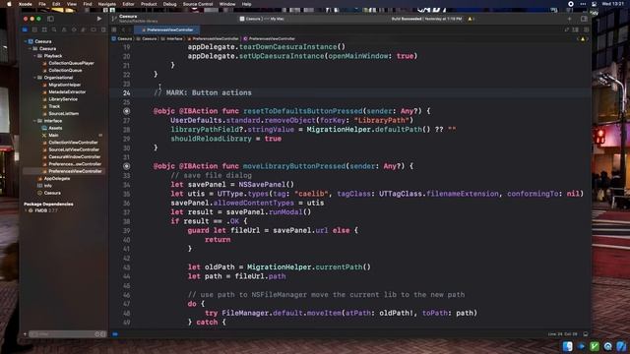The height and width of the screenshot is (354, 630).
Task: Open Assets catalog in navigator
Action: click(55, 128)
